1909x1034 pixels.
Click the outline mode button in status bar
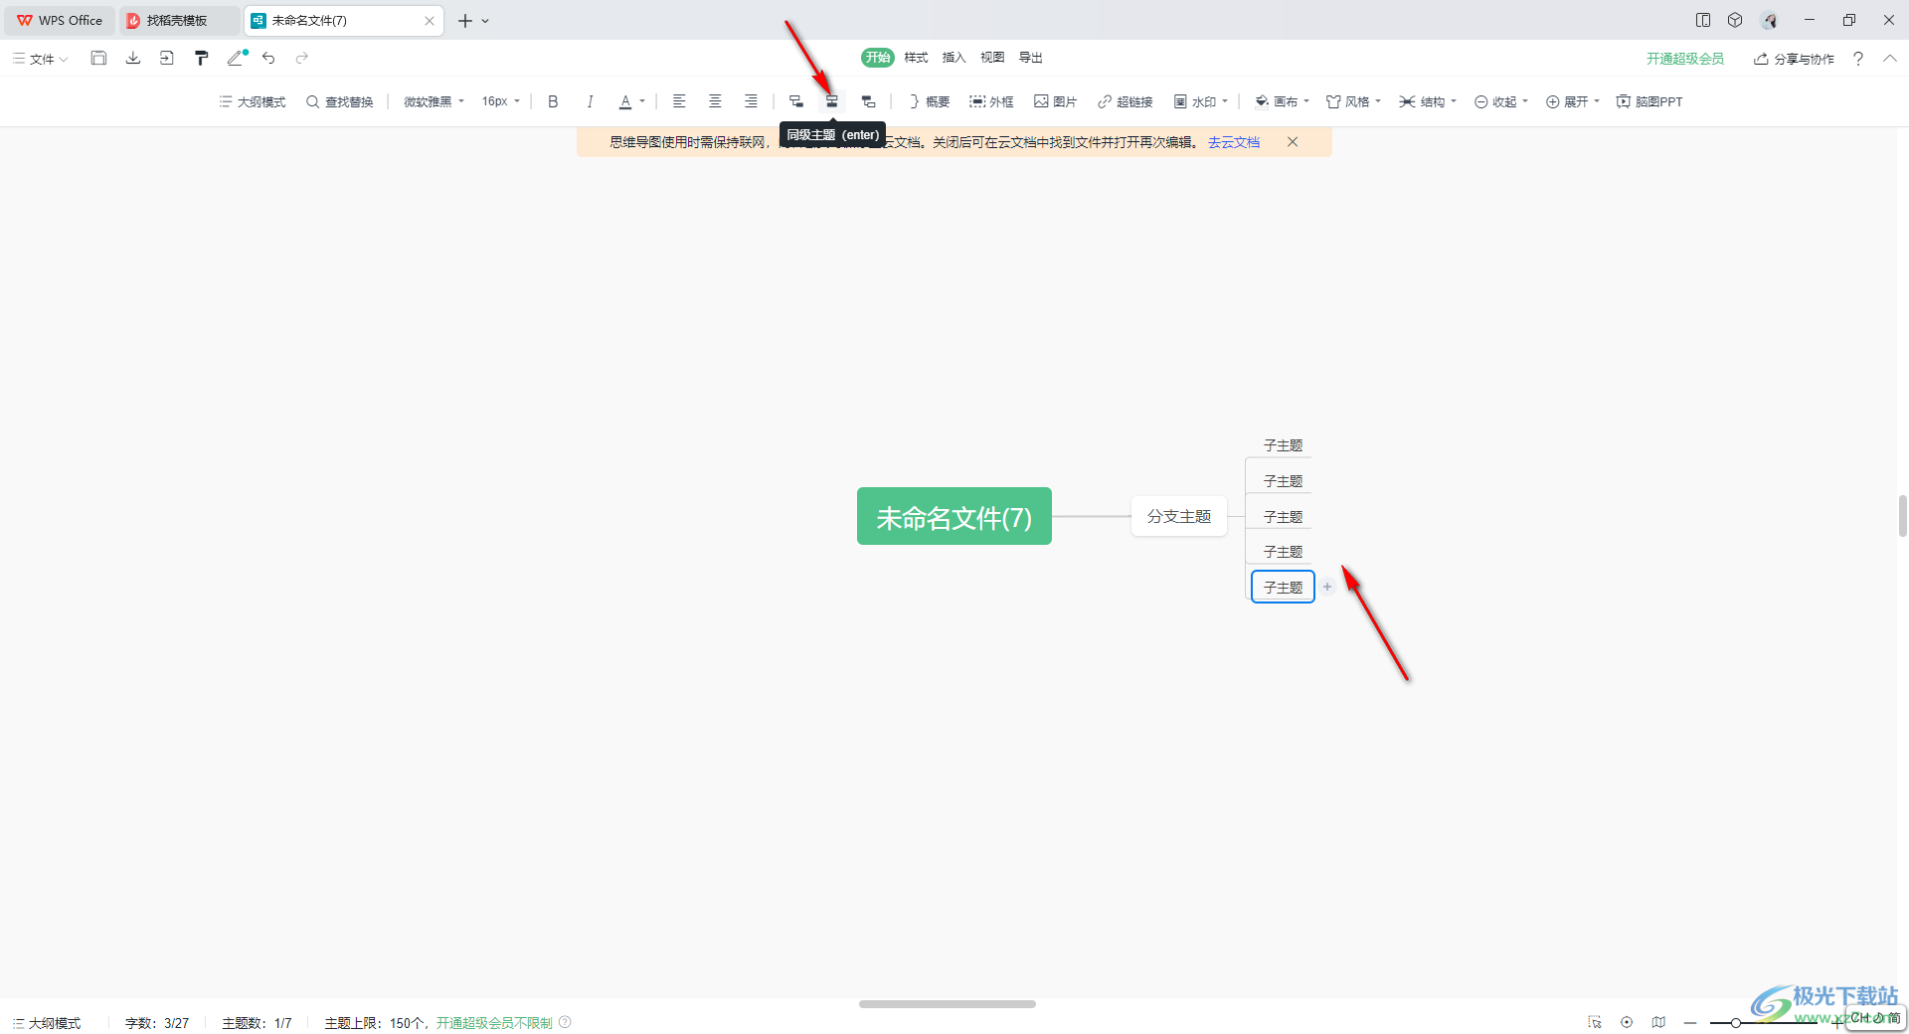pos(47,1023)
